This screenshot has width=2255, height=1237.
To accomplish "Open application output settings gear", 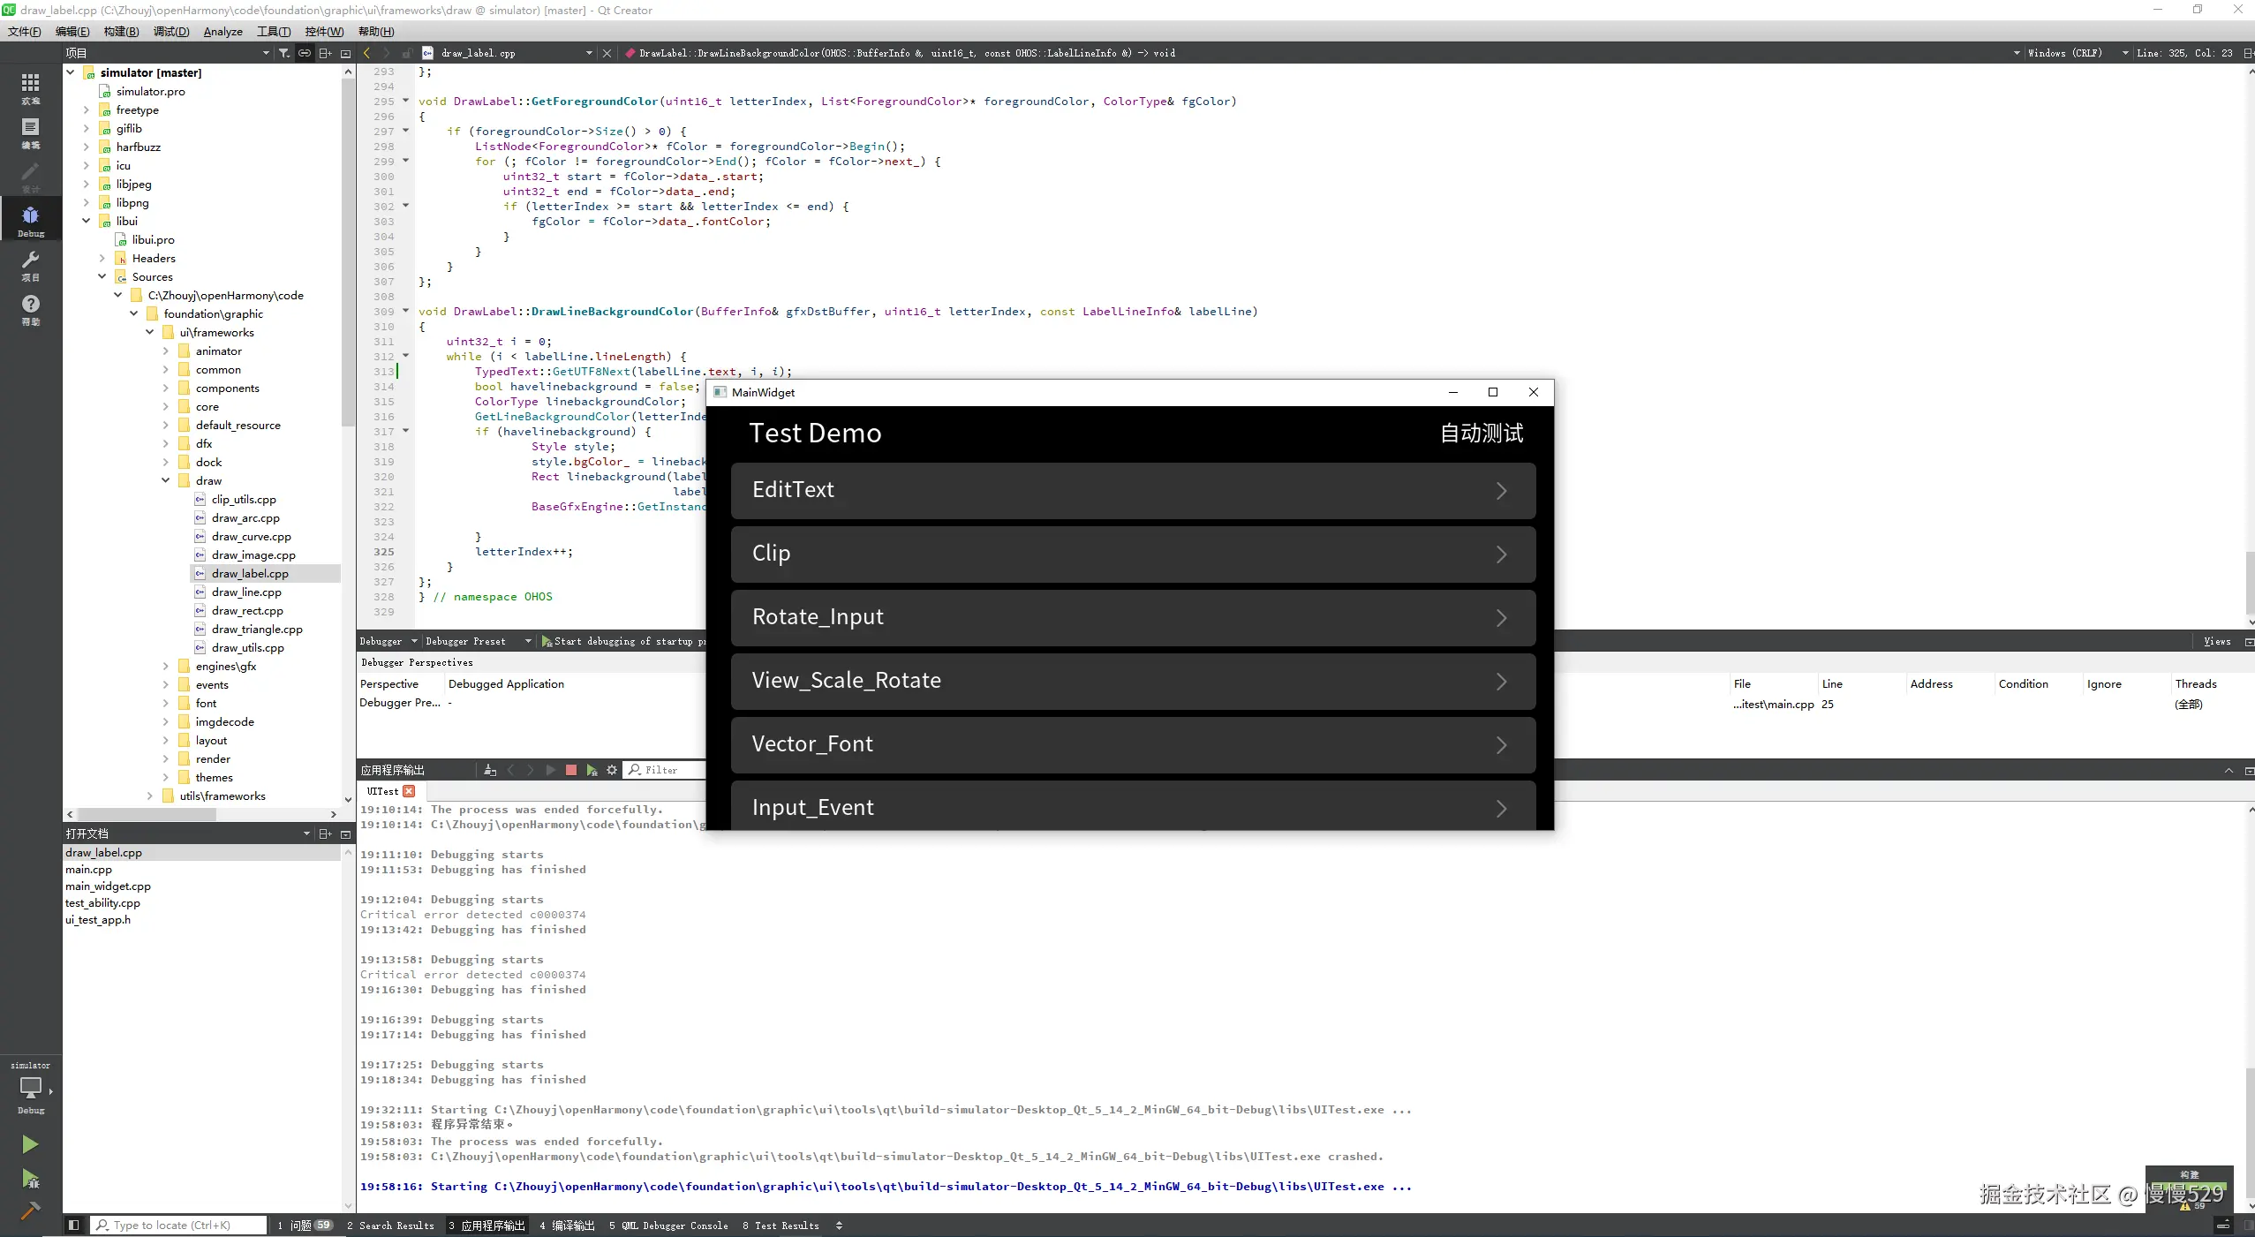I will pos(611,770).
